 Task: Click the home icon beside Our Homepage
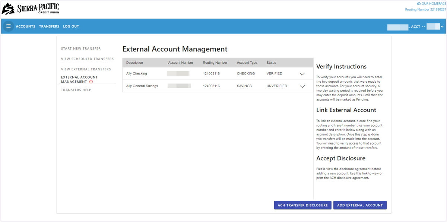pyautogui.click(x=419, y=4)
